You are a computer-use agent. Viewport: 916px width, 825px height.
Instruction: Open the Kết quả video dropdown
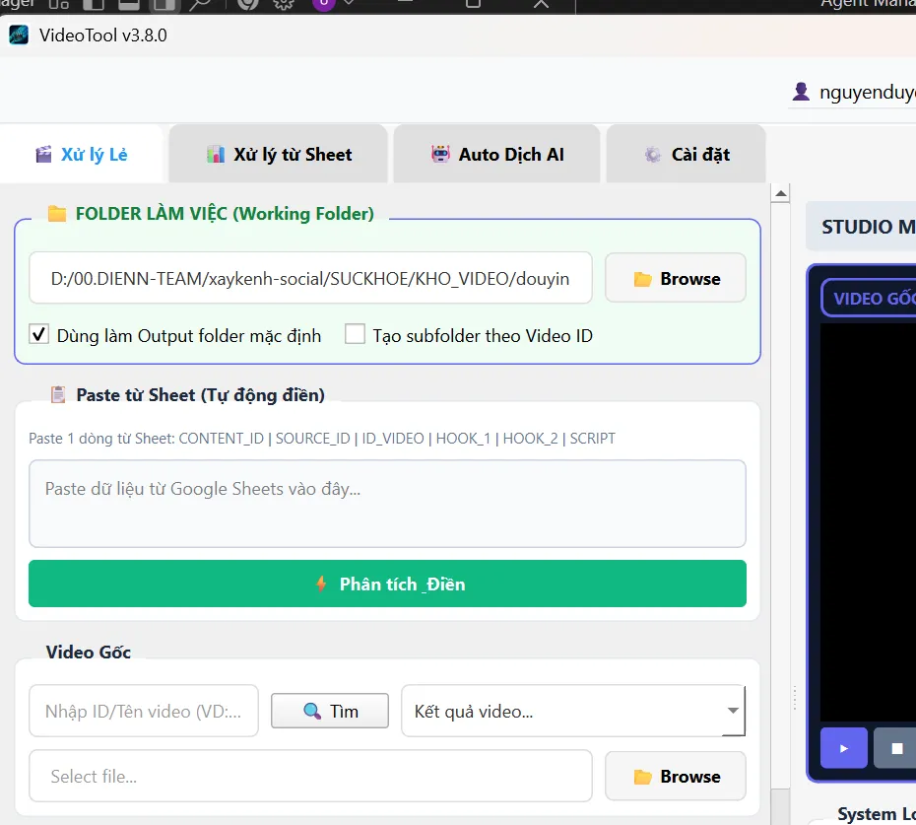572,711
